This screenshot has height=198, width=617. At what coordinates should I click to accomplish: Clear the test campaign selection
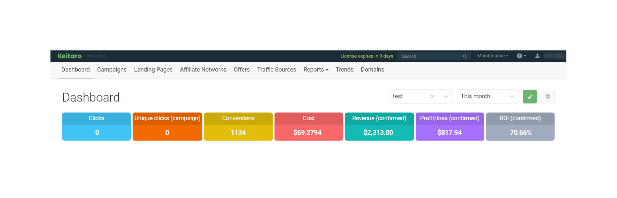pyautogui.click(x=432, y=97)
